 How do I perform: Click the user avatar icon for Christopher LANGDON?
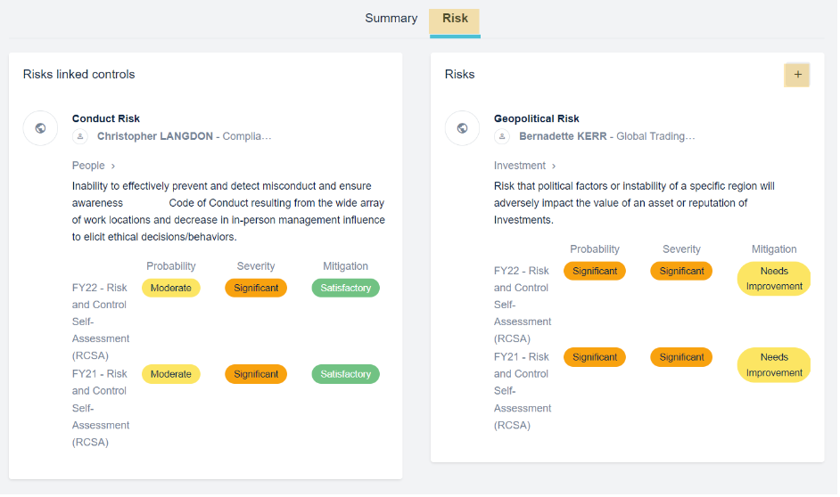81,136
